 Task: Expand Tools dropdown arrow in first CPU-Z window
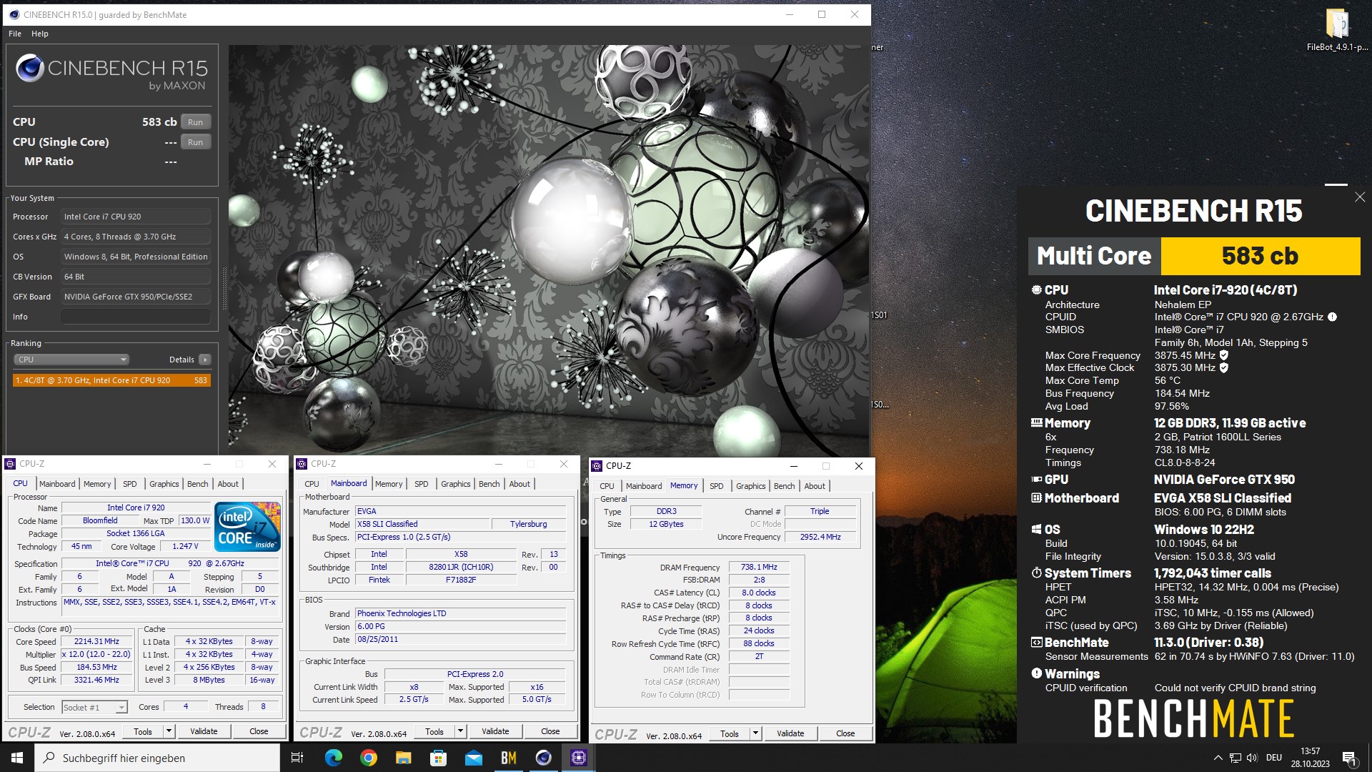169,731
